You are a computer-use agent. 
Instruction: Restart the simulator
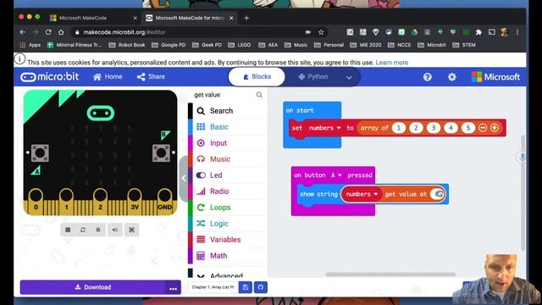tap(83, 230)
